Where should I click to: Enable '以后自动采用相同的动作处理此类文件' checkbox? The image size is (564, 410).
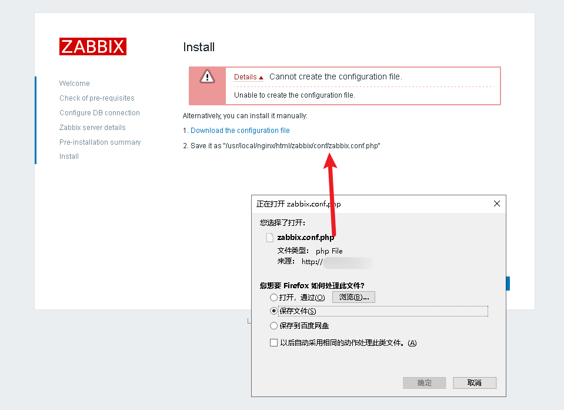point(273,342)
